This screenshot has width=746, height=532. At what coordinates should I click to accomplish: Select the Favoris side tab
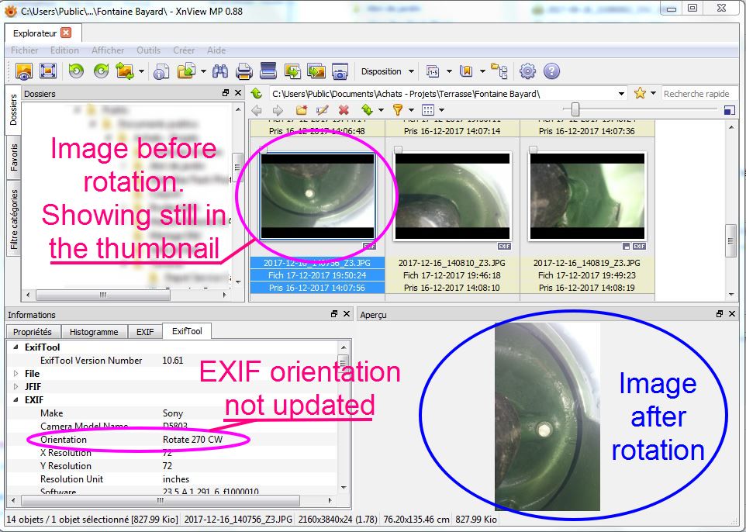pyautogui.click(x=13, y=157)
